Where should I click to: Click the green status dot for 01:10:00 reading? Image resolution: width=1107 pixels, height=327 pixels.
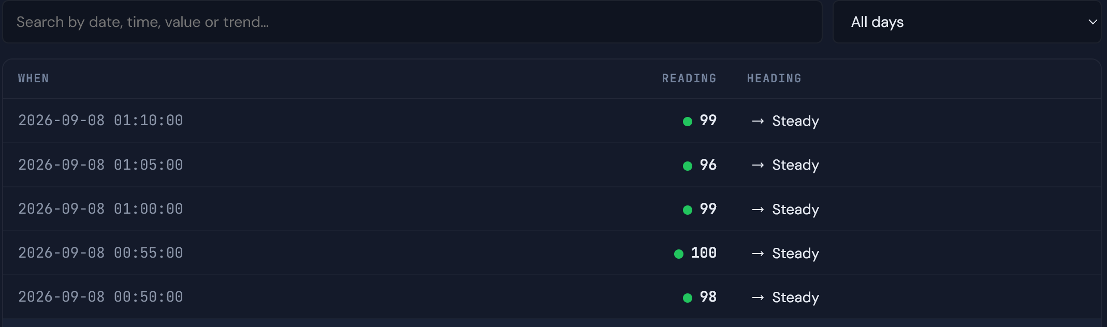point(688,122)
